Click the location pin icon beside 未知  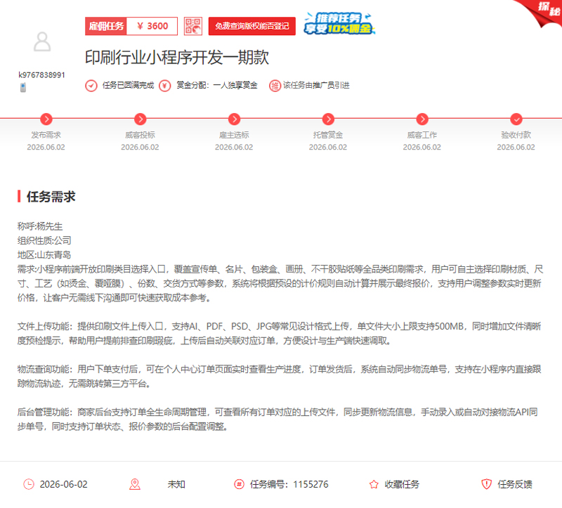(135, 484)
